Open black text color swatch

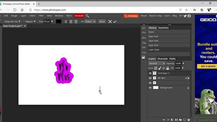click(x=59, y=21)
